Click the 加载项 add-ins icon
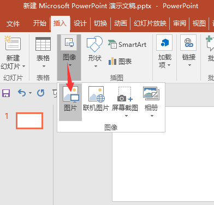 164,43
